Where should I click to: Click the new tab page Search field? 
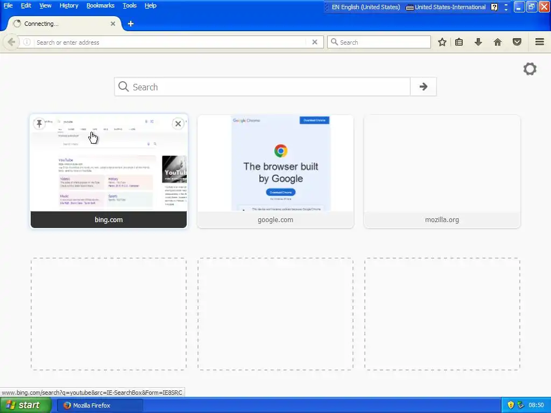(262, 87)
